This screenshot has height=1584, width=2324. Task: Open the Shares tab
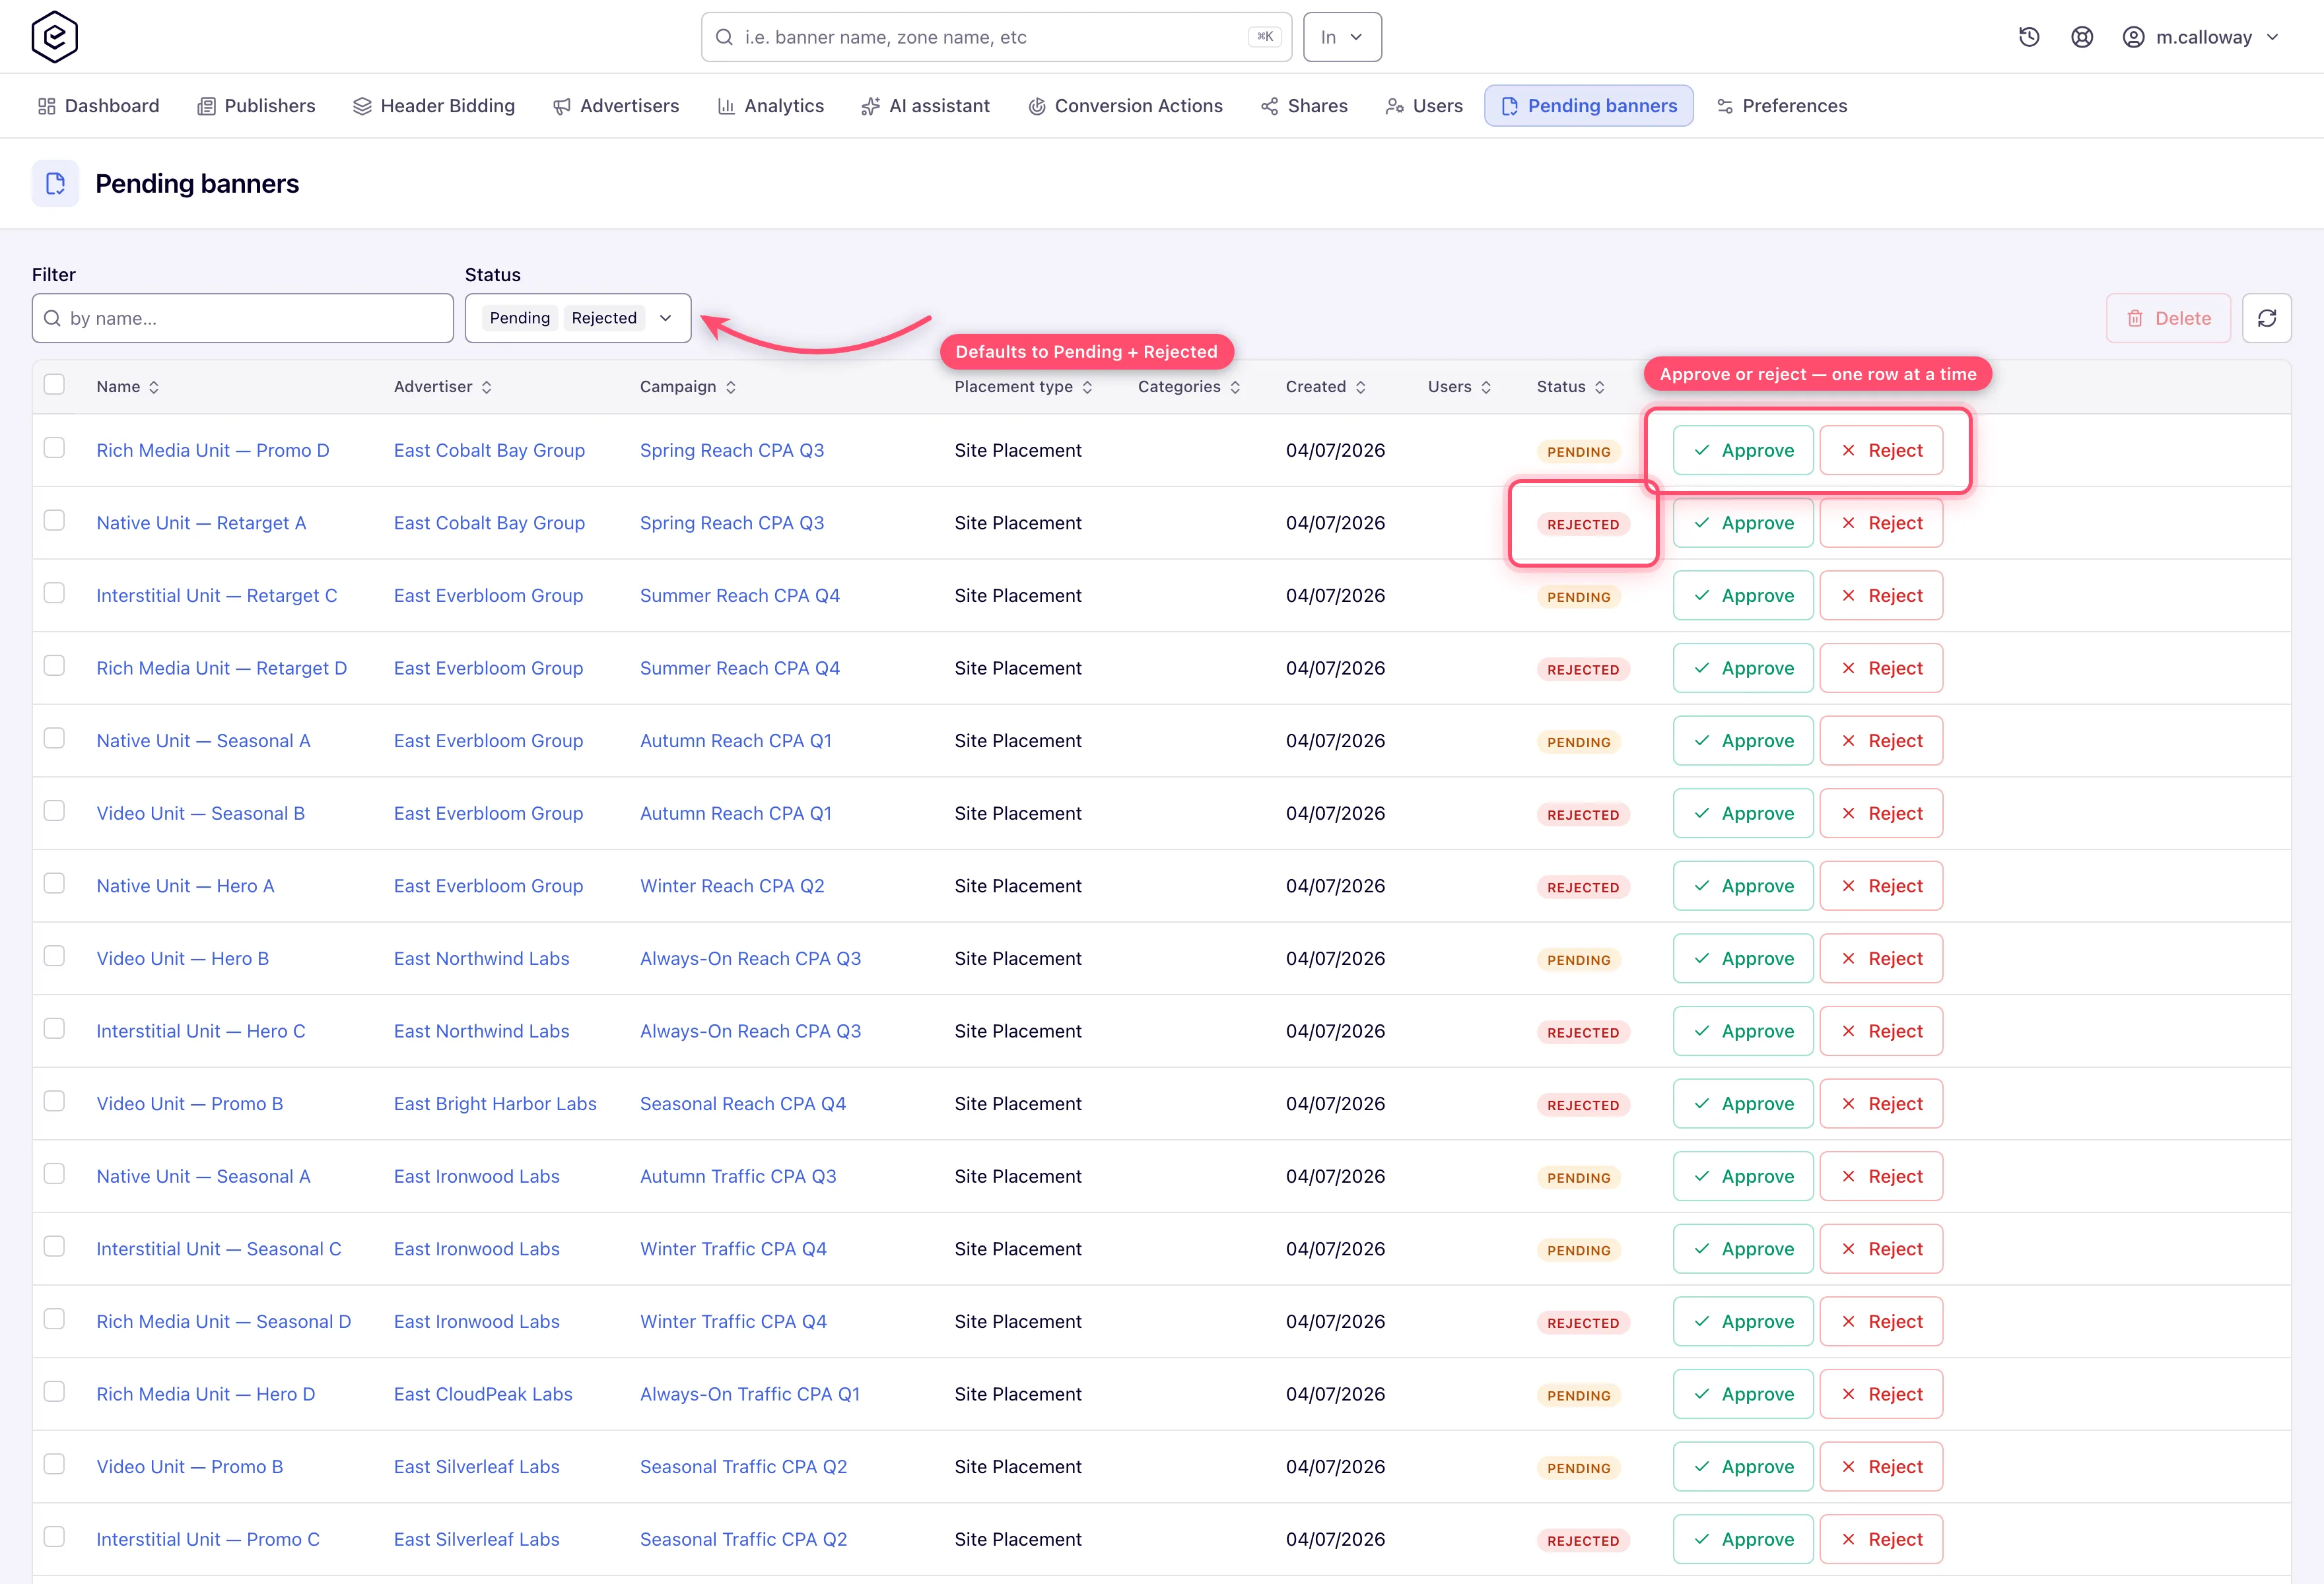(x=1304, y=106)
